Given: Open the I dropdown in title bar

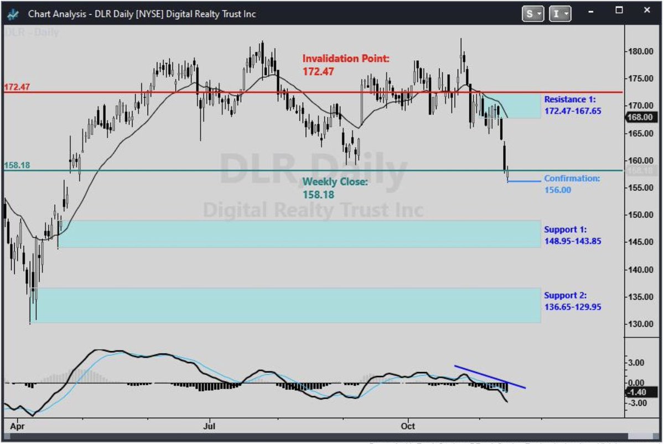Looking at the screenshot, I should click(561, 14).
